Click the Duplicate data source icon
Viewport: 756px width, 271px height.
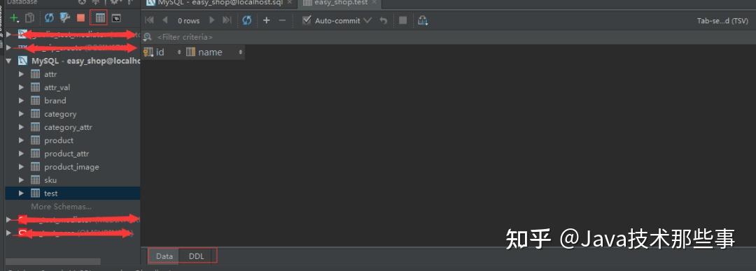coord(29,18)
